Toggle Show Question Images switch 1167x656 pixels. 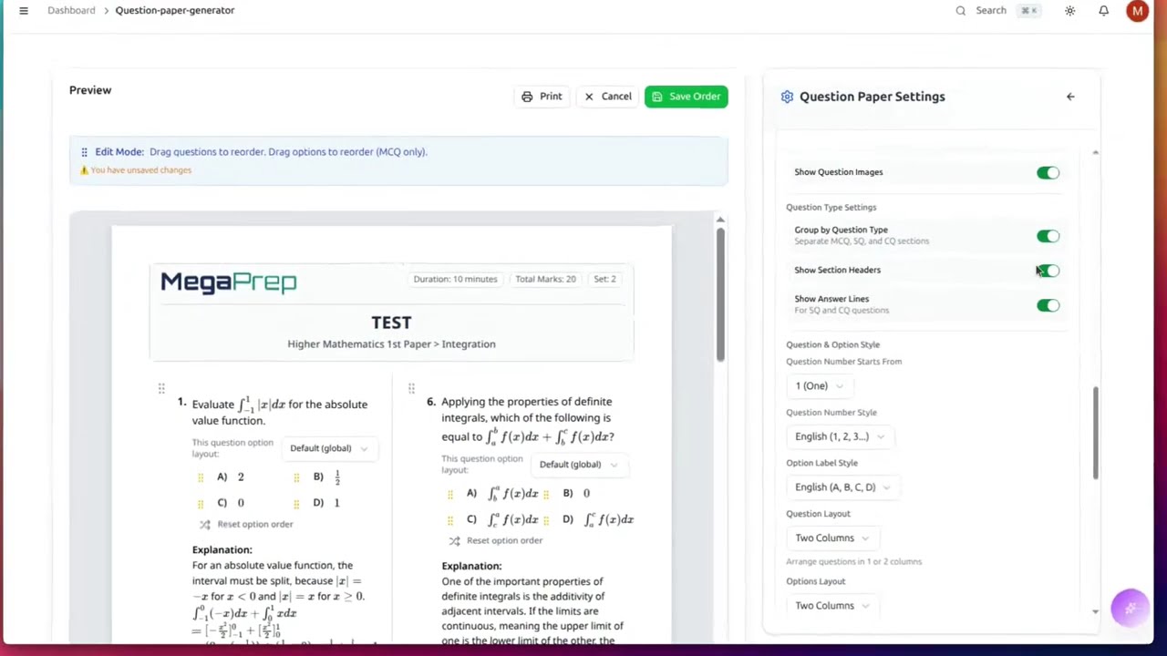pos(1048,173)
